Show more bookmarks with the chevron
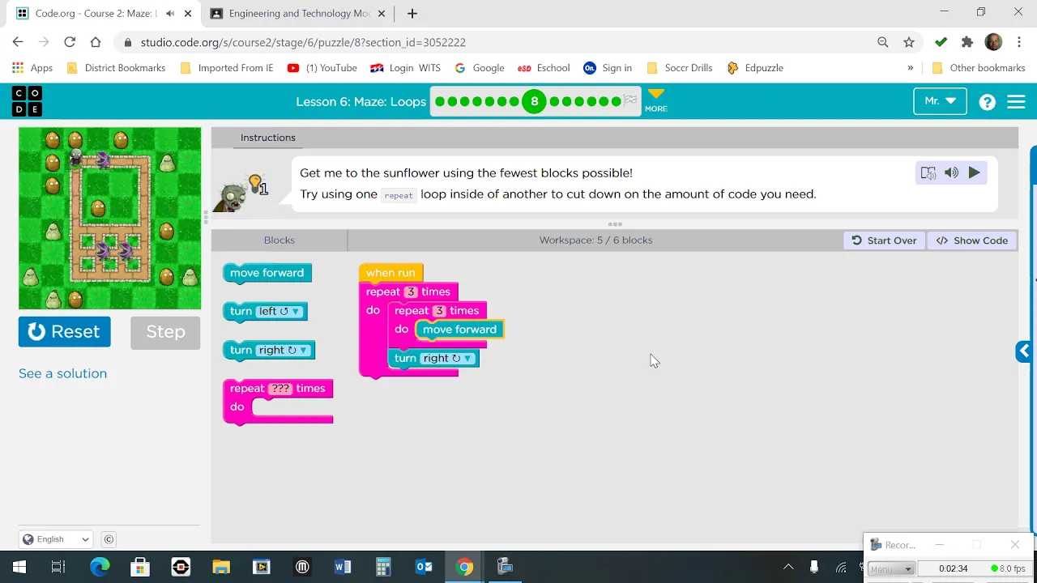Screen dimensions: 1037x583 (910, 68)
